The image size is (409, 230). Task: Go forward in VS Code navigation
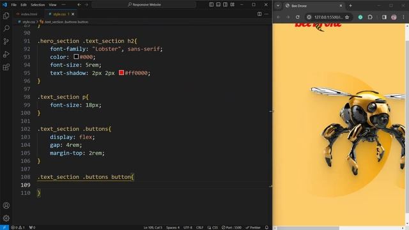click(x=86, y=4)
